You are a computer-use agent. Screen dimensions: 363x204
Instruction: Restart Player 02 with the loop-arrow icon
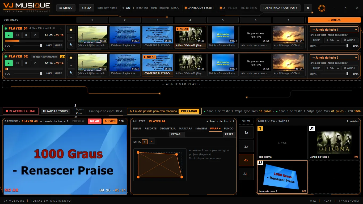point(35,63)
